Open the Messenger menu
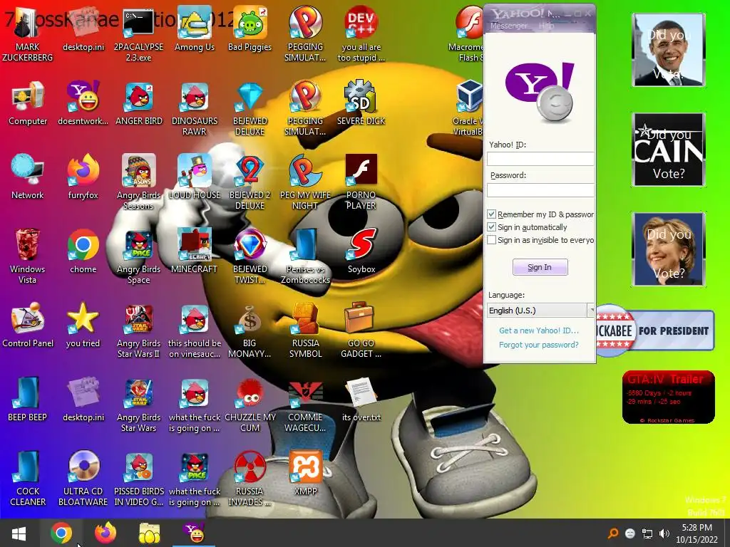 509,26
